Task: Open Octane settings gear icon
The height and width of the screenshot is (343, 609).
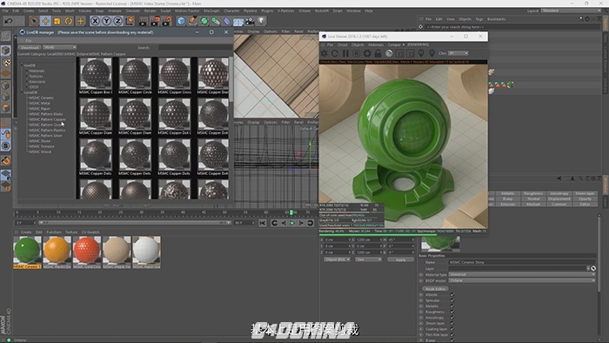Action: pyautogui.click(x=367, y=54)
